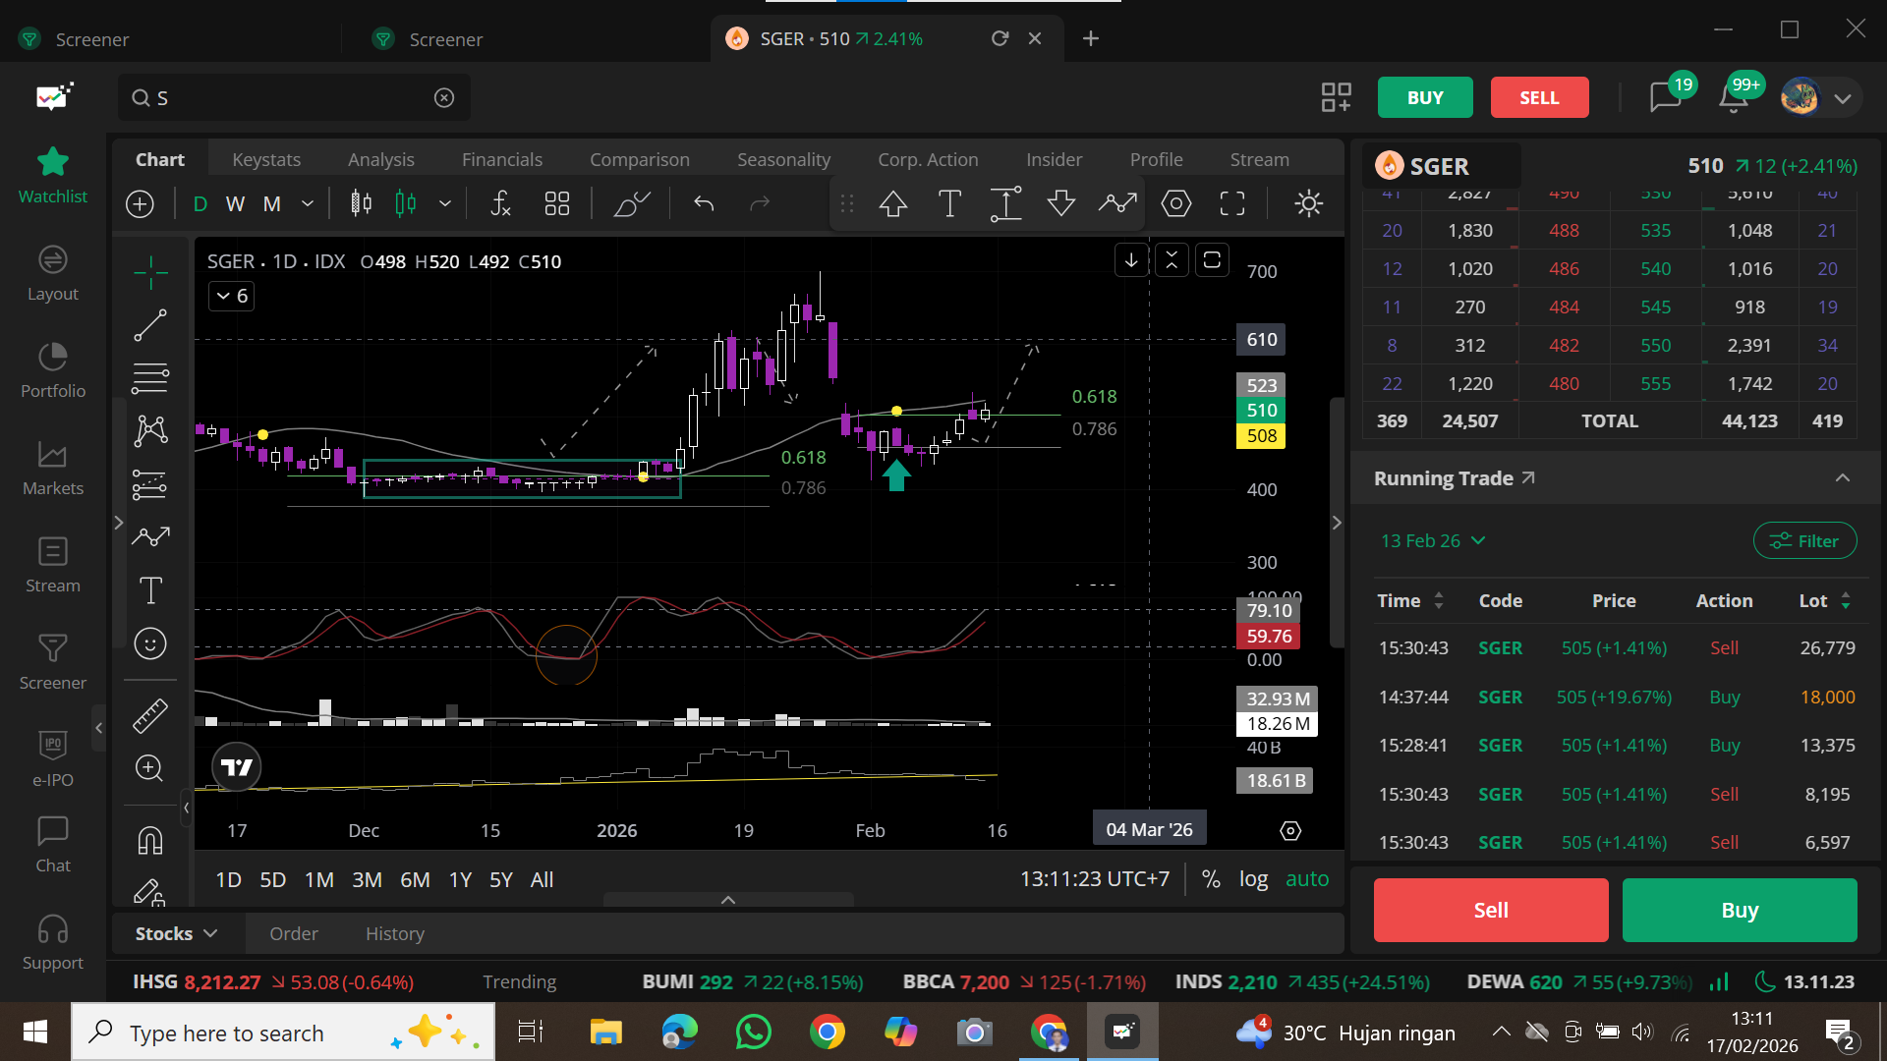
Task: Open Screener in the left sidebar
Action: (x=53, y=661)
